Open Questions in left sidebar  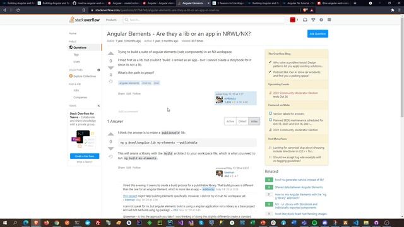click(85, 48)
